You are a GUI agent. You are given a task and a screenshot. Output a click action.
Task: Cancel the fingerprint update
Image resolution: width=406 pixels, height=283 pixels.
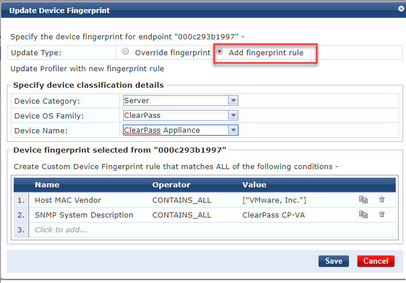coord(376,261)
